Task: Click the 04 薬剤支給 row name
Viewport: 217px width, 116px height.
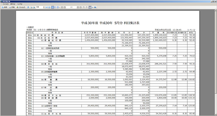Action: click(x=49, y=64)
